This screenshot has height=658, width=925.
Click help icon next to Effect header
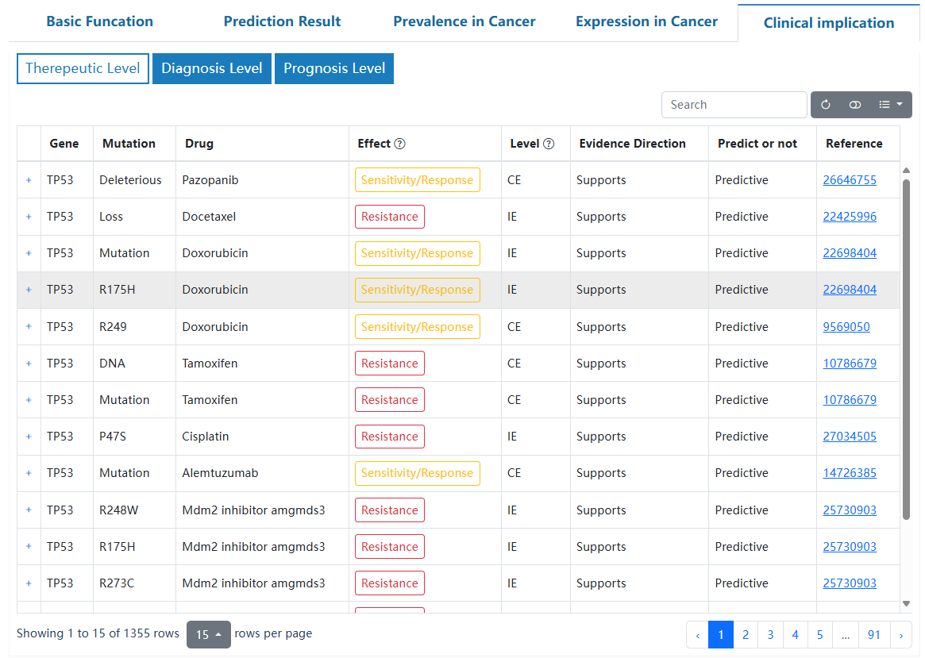click(x=400, y=144)
